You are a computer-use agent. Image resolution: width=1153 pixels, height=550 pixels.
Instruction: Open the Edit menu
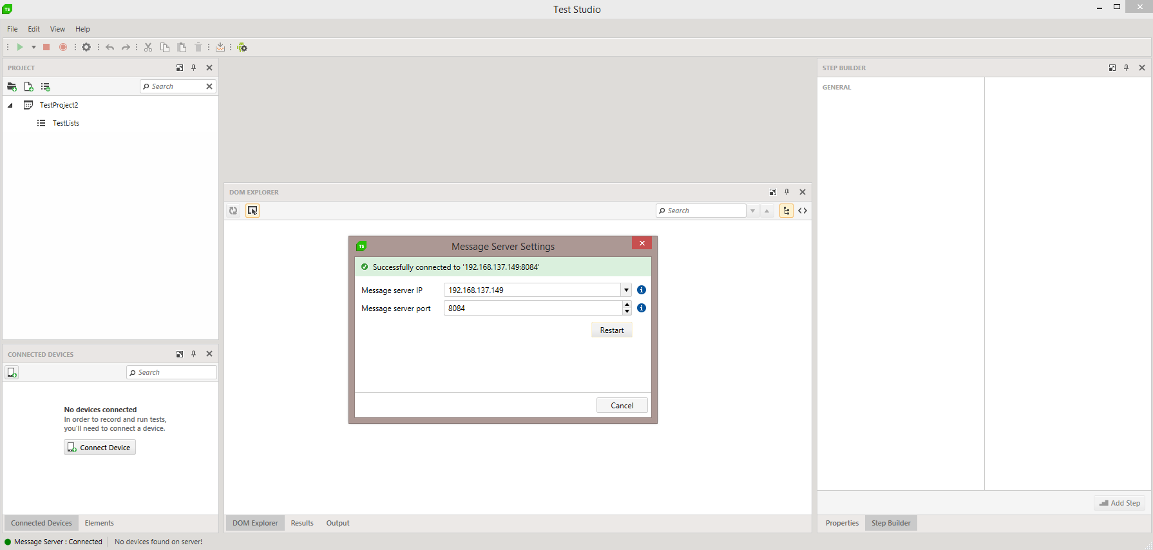[x=34, y=29]
